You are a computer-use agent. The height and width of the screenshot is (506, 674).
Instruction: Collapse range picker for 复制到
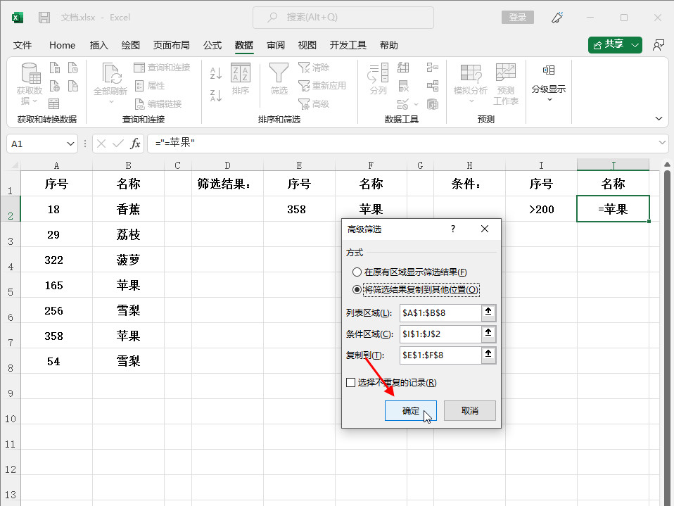pyautogui.click(x=488, y=354)
